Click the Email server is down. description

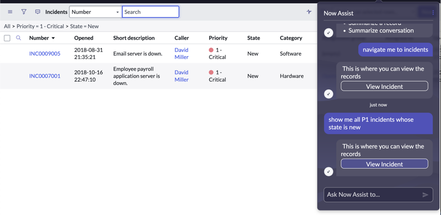(x=138, y=53)
